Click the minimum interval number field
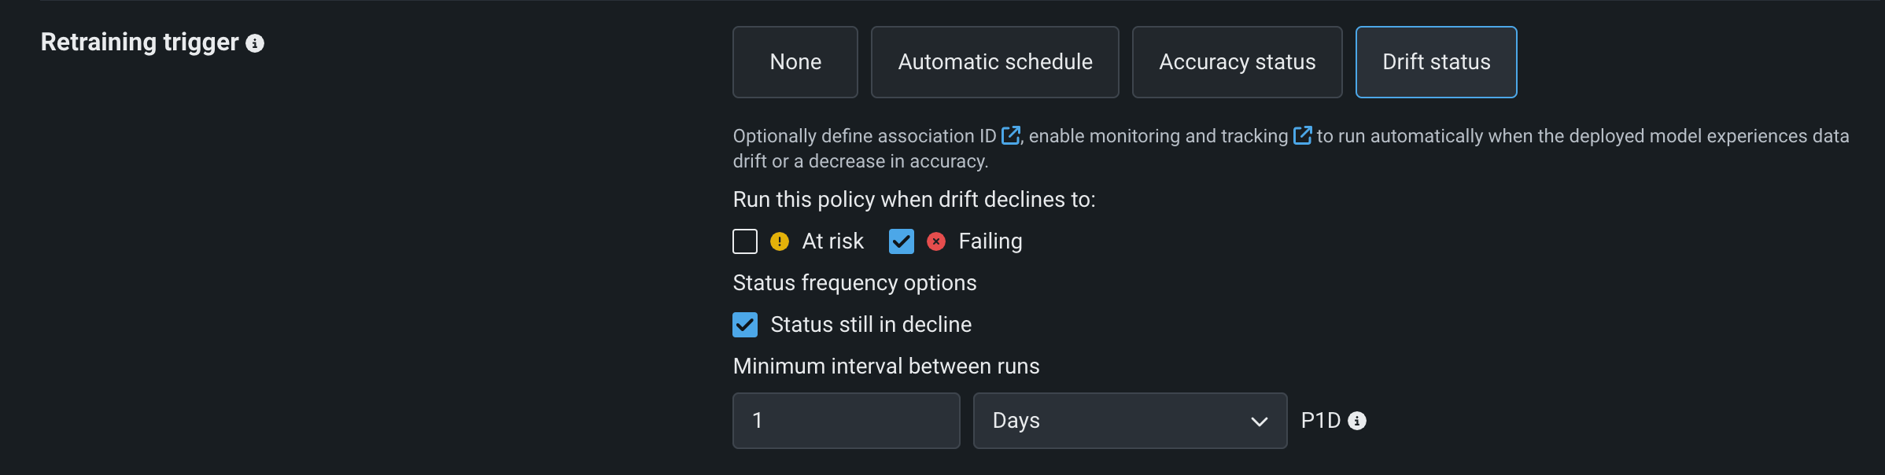The width and height of the screenshot is (1885, 475). 846,421
